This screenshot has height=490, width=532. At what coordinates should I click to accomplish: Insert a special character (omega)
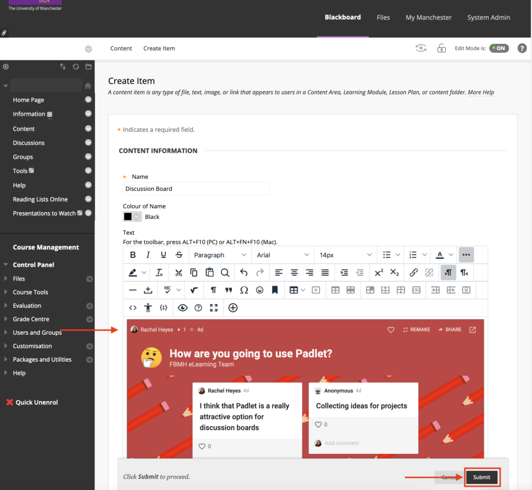(x=244, y=290)
